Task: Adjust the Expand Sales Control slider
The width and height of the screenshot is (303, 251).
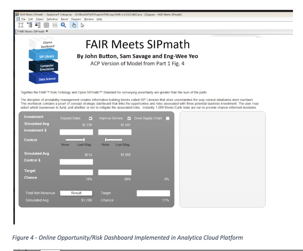Action: (75, 140)
